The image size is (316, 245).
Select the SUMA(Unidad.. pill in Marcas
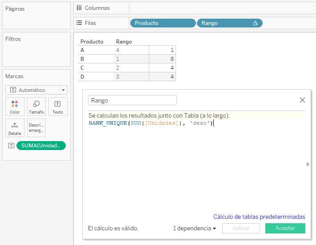[41, 146]
